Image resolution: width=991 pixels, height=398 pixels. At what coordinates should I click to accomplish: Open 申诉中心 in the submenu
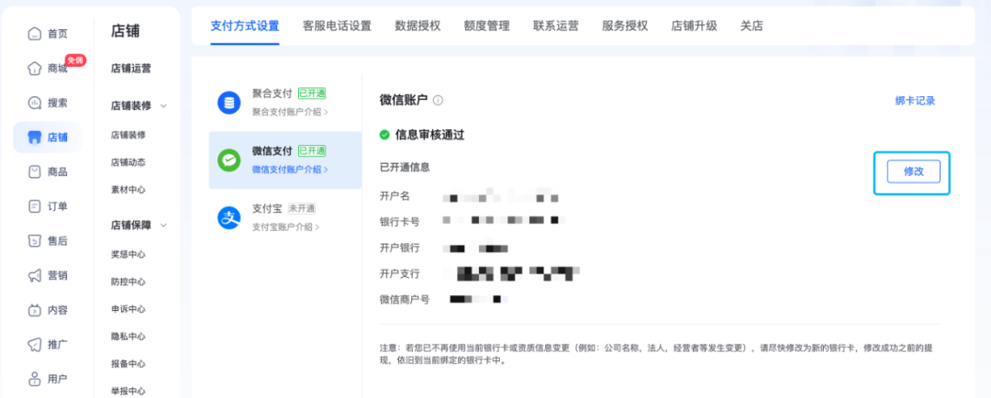point(128,309)
